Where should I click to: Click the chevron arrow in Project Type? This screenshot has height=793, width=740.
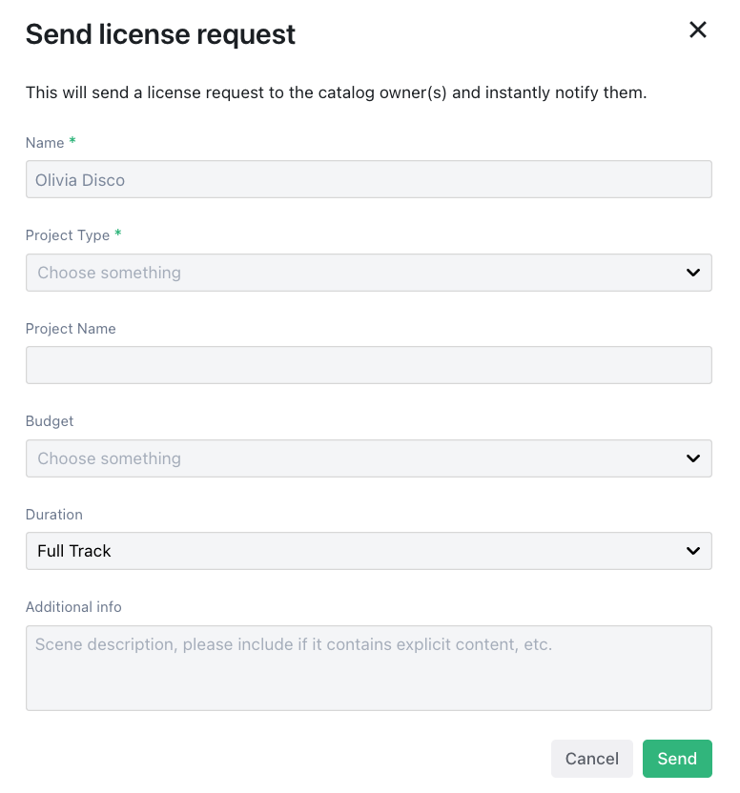pyautogui.click(x=693, y=273)
